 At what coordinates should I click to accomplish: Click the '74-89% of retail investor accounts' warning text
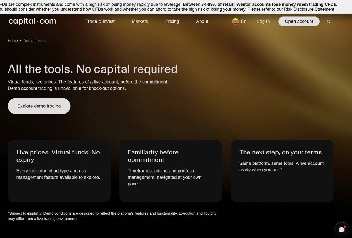tap(259, 4)
